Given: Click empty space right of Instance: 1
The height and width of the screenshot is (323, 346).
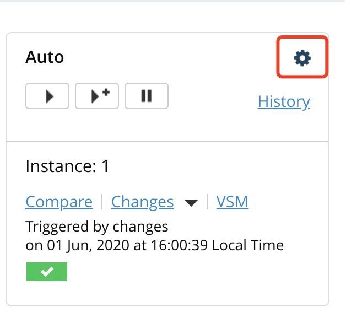Looking at the screenshot, I should (x=220, y=166).
